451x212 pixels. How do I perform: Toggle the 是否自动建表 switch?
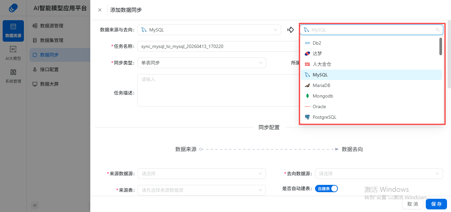(326, 189)
